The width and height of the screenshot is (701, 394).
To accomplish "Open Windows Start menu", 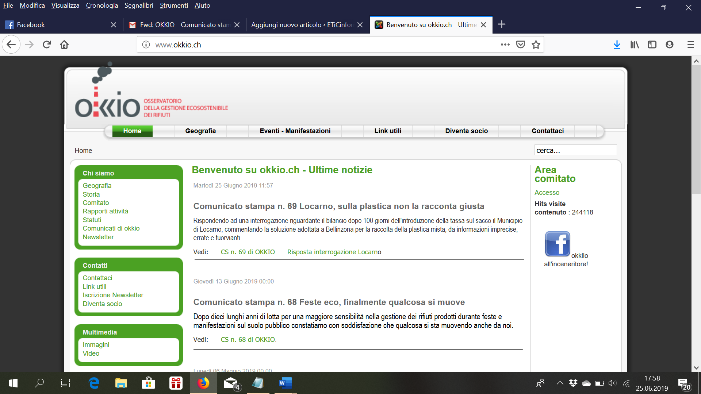I will 13,383.
